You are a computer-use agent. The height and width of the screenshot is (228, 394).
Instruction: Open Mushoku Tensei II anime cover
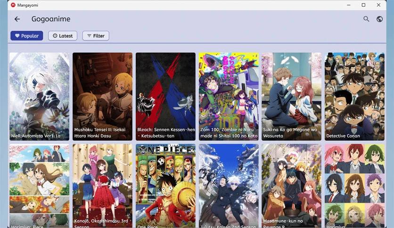pyautogui.click(x=103, y=97)
